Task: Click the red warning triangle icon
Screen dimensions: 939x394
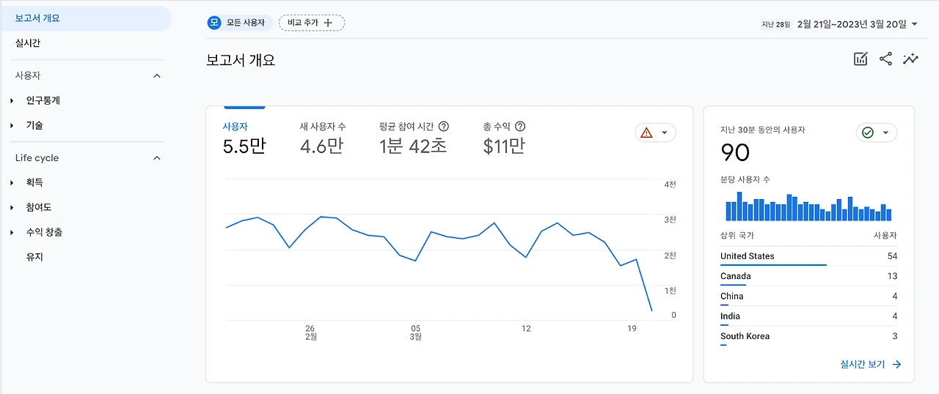Action: coord(646,133)
